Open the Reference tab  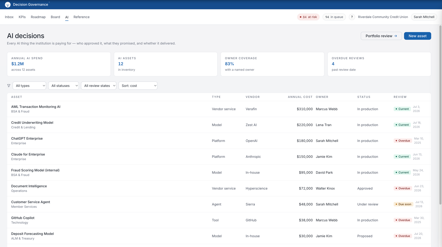(81, 17)
